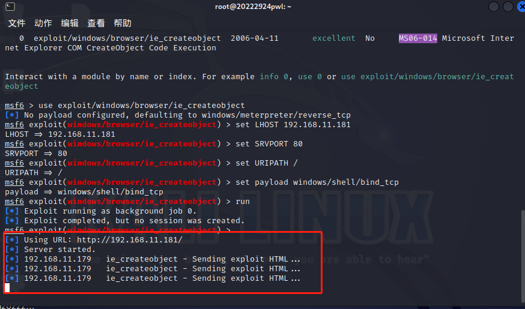Click the 'run' command text
Viewport: 525px width, 309px height.
(243, 202)
